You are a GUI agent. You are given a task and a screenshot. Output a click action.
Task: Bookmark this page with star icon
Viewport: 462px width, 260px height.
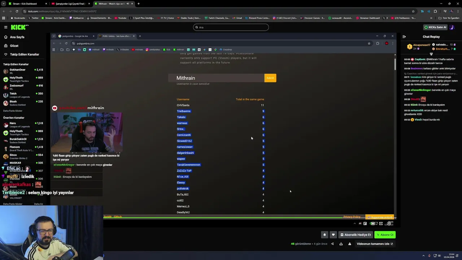[x=413, y=11]
